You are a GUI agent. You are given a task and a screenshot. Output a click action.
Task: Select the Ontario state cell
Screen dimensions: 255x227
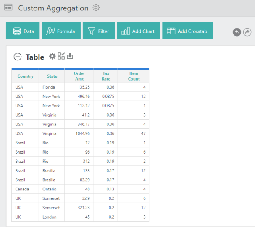tap(52, 189)
